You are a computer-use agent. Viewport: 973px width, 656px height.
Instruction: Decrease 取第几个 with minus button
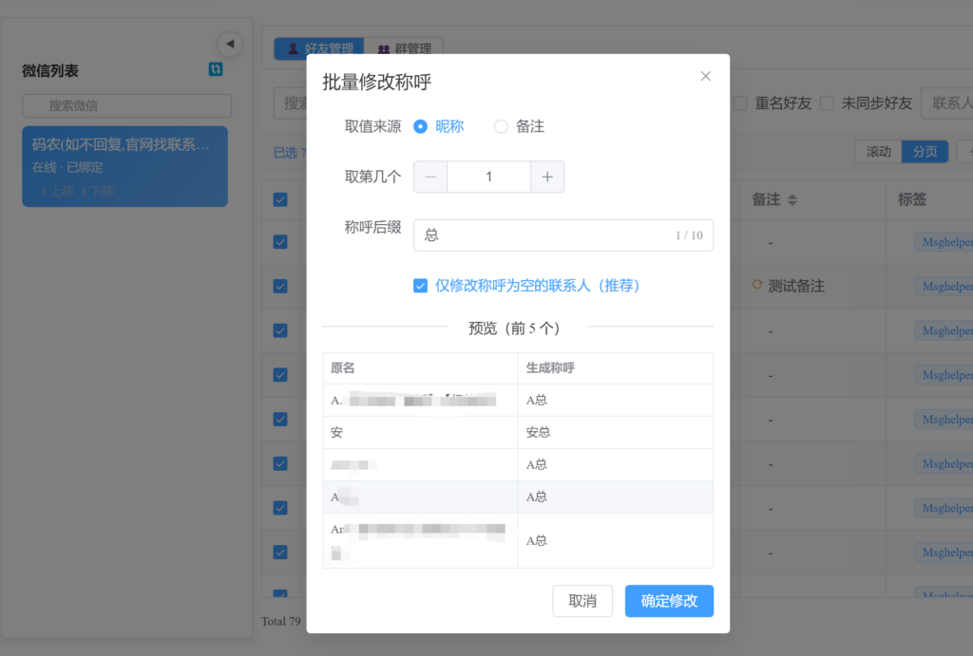point(430,177)
